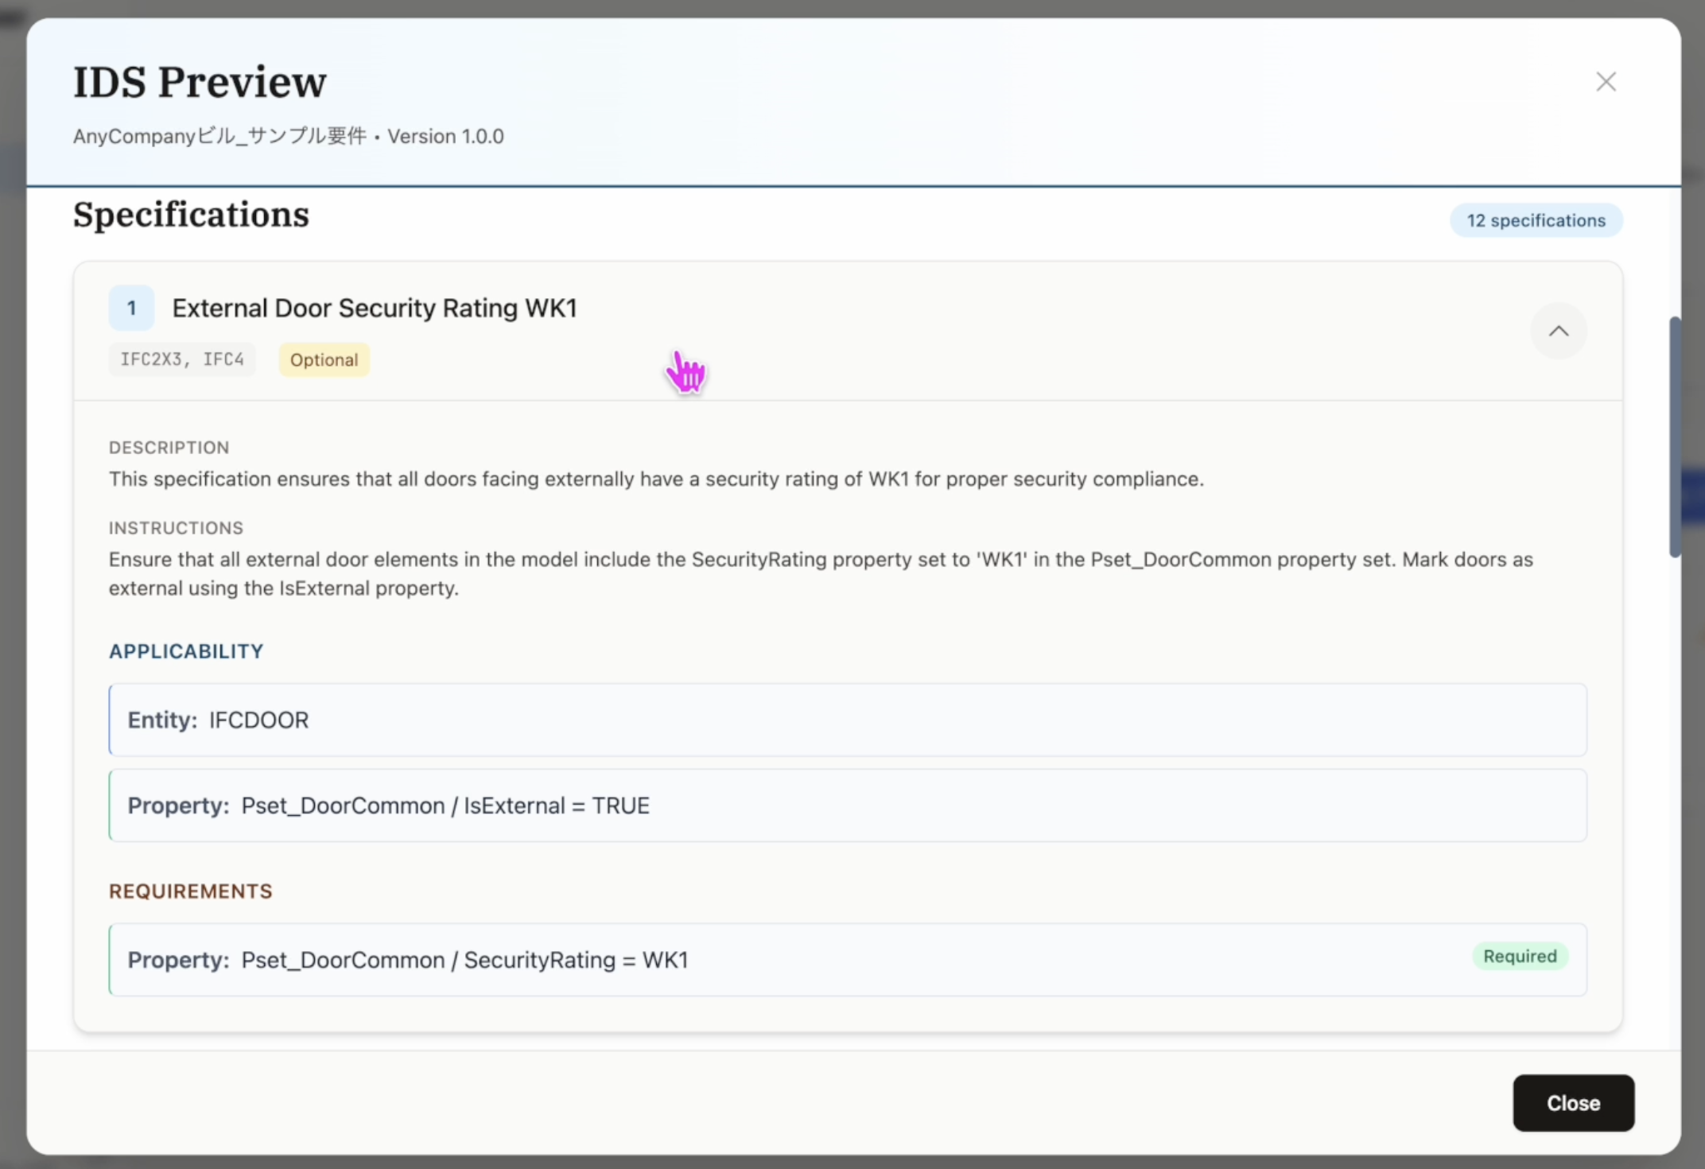This screenshot has width=1705, height=1169.
Task: Click the AnyCompany Version 1.0.0 subtitle
Action: (x=289, y=136)
